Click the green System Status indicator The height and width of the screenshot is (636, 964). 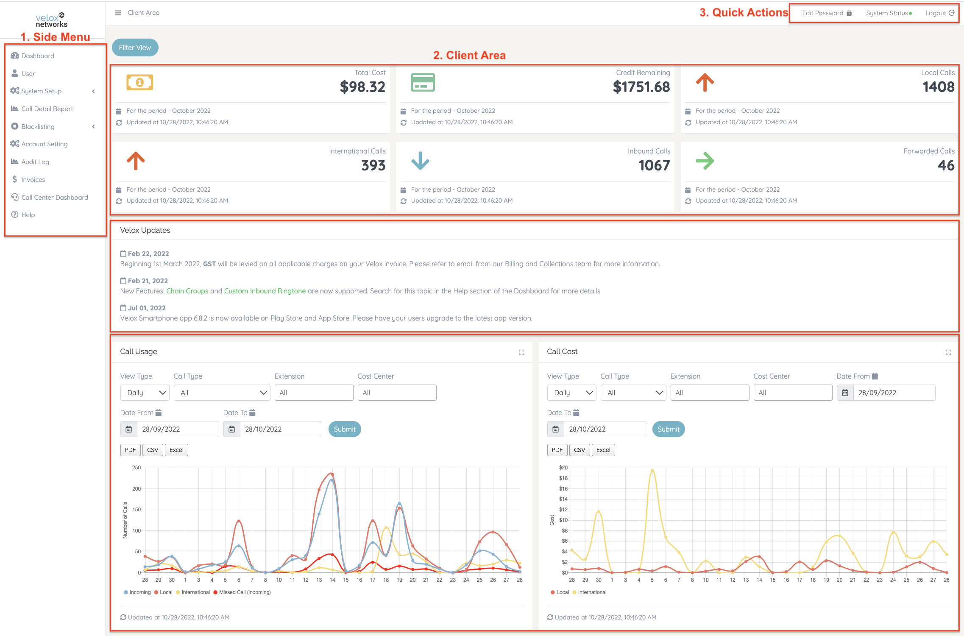tap(911, 14)
